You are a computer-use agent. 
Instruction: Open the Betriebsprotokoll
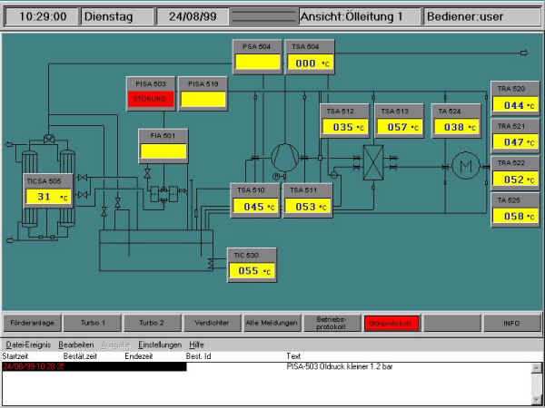pyautogui.click(x=332, y=323)
